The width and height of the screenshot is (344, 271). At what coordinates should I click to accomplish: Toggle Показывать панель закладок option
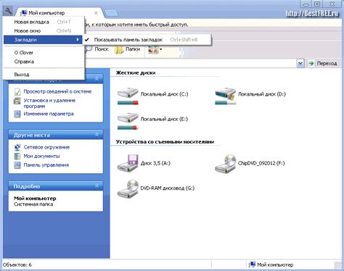(147, 40)
